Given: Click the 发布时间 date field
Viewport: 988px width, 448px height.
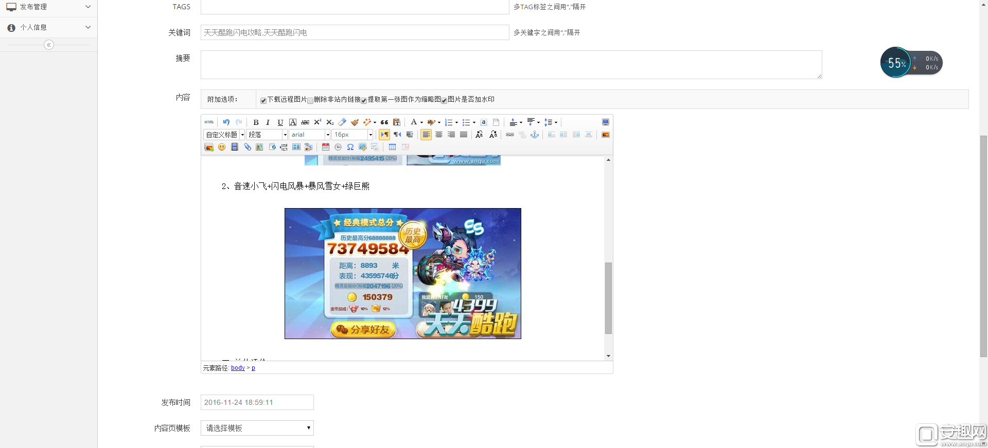Looking at the screenshot, I should [257, 402].
